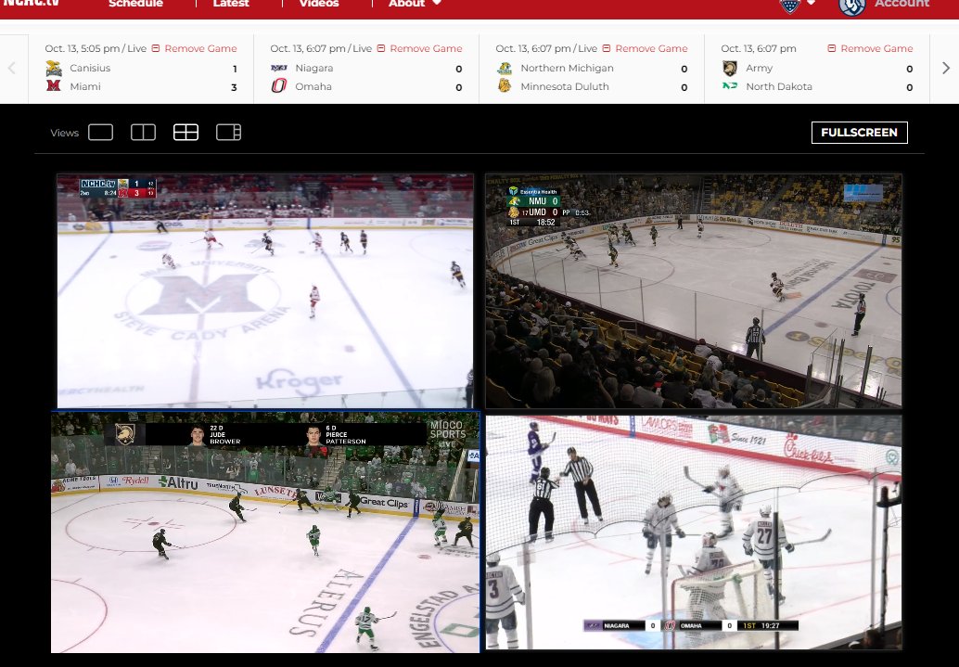Click the Northern Michigan team name

coord(567,68)
